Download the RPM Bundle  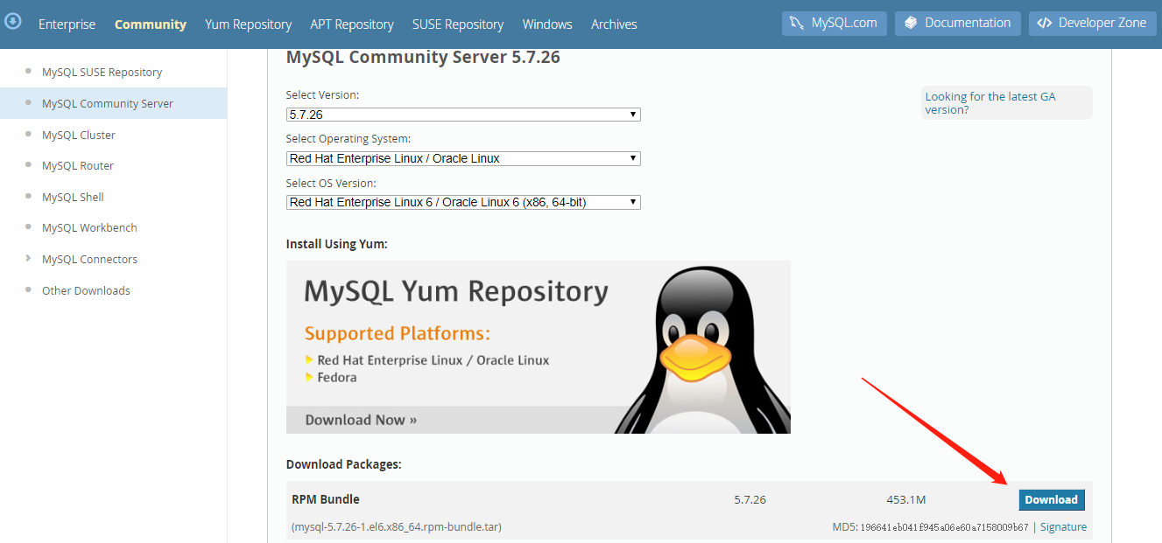[x=1052, y=500]
